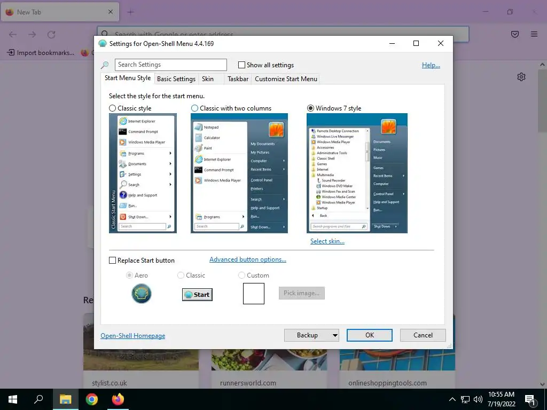Viewport: 547px width, 410px height.
Task: Enable Show all settings checkbox
Action: 241,65
